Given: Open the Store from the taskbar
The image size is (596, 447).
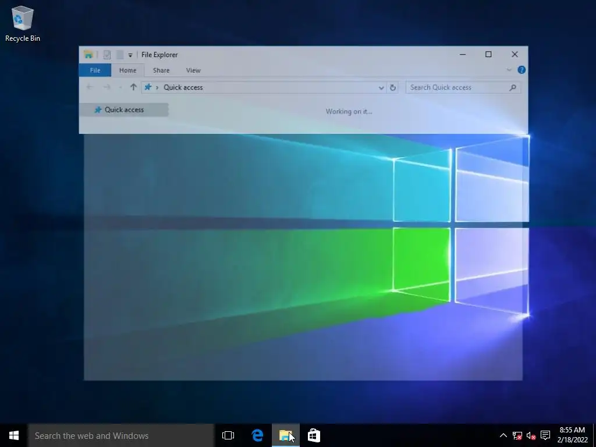Looking at the screenshot, I should click(314, 435).
